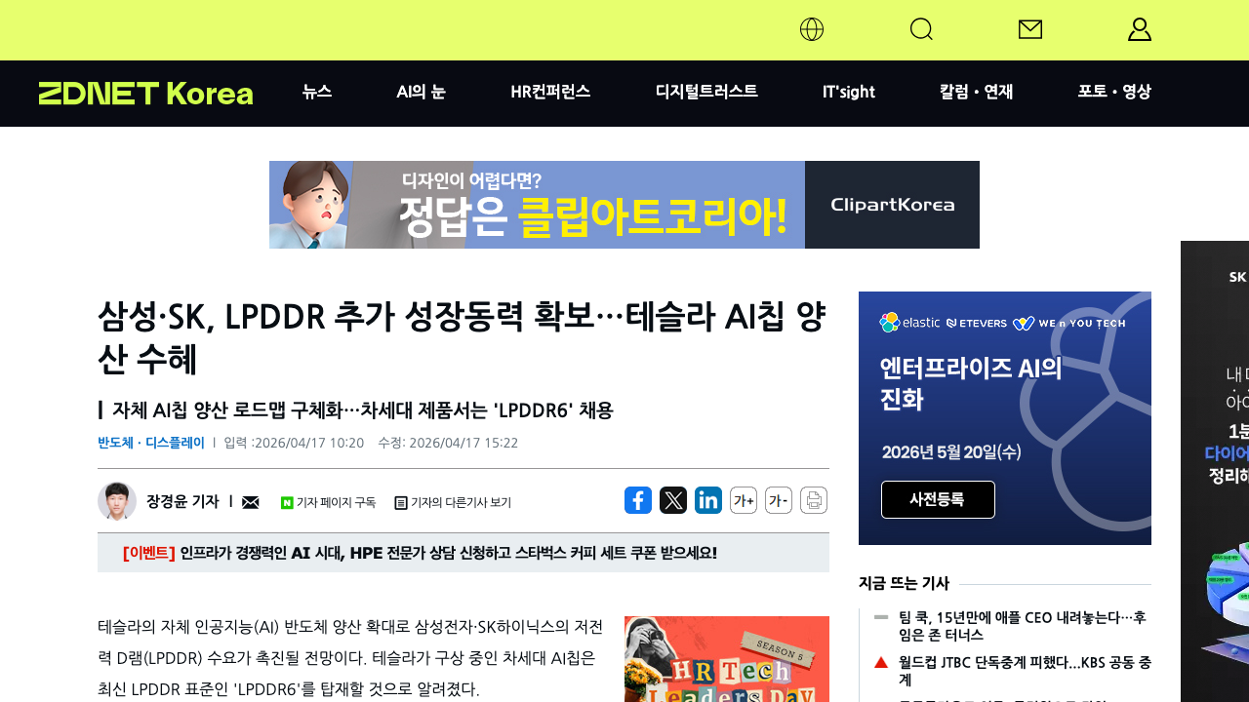Decrease font size with 가- button
This screenshot has width=1249, height=702.
779,500
